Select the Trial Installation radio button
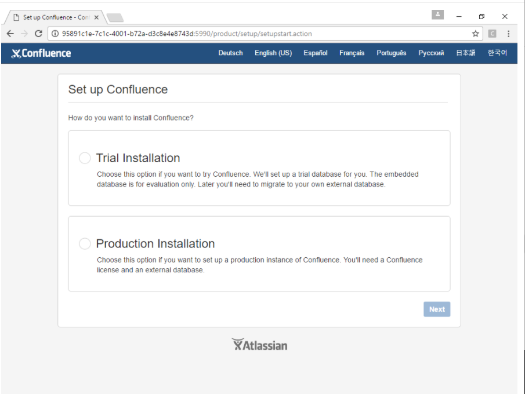Image resolution: width=525 pixels, height=394 pixels. pyautogui.click(x=85, y=158)
